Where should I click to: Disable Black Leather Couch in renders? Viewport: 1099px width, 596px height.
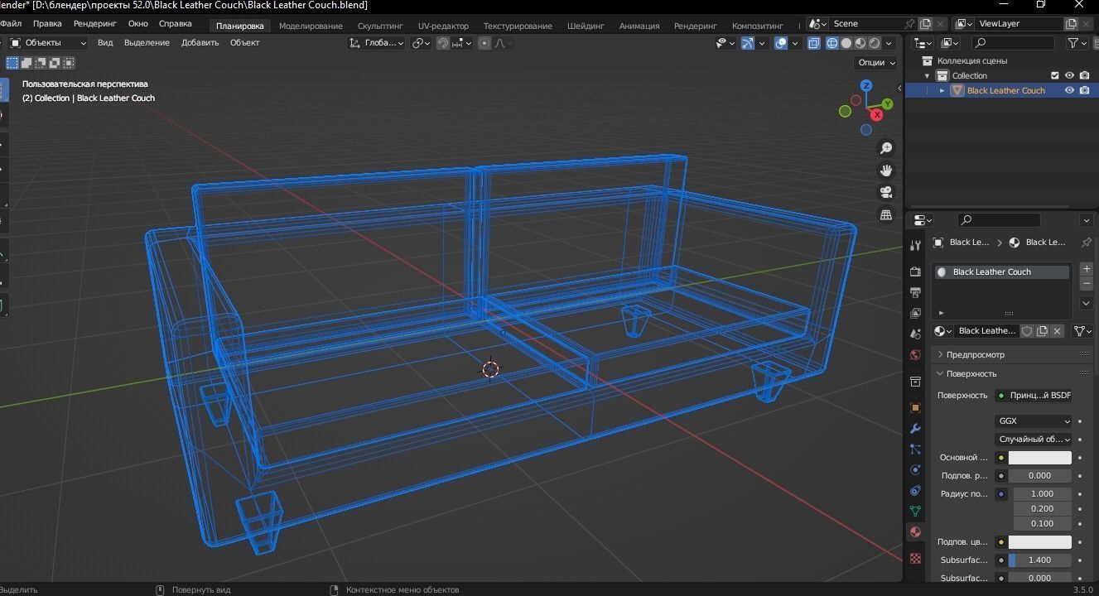[1084, 90]
